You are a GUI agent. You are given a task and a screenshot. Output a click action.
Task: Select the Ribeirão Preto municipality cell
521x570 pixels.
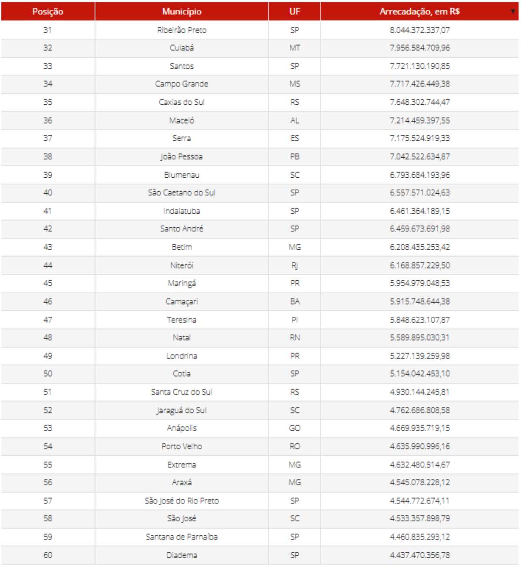pyautogui.click(x=181, y=30)
